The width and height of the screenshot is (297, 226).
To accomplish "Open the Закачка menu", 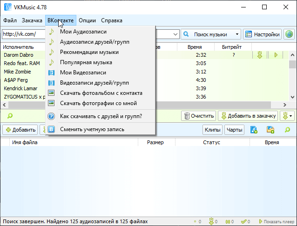I will click(32, 20).
